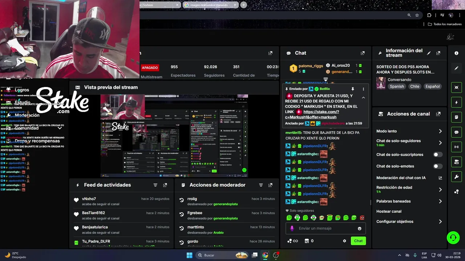Toggle the lightning activity feed sidebar icon
Viewport: 465px width, 261px height.
click(x=457, y=102)
